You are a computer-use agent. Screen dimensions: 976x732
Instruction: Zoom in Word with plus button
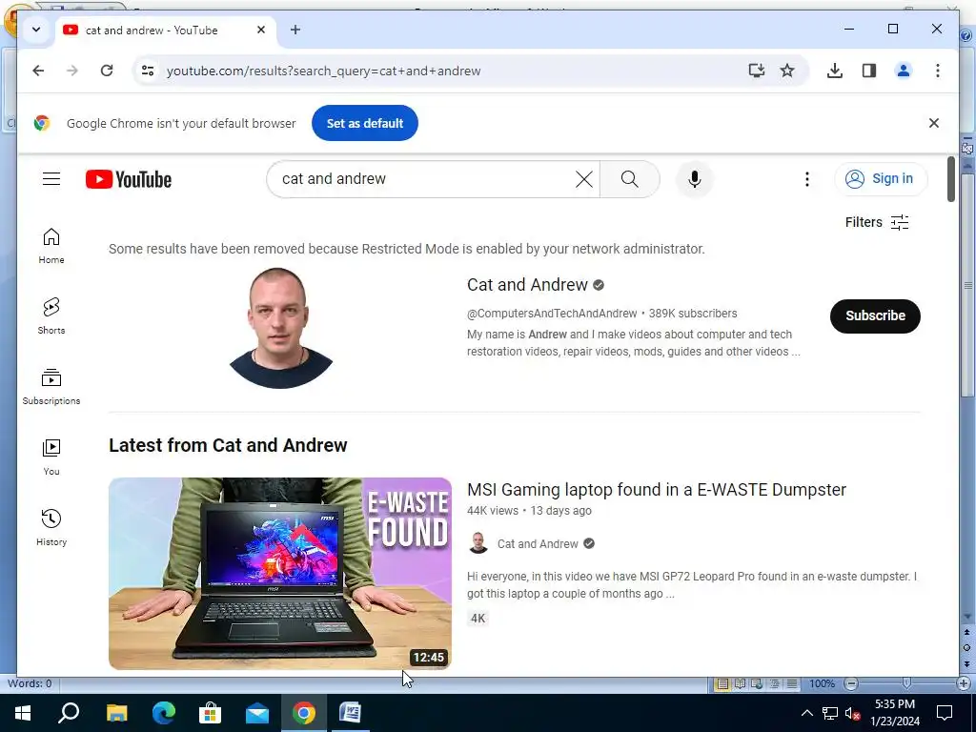[965, 683]
